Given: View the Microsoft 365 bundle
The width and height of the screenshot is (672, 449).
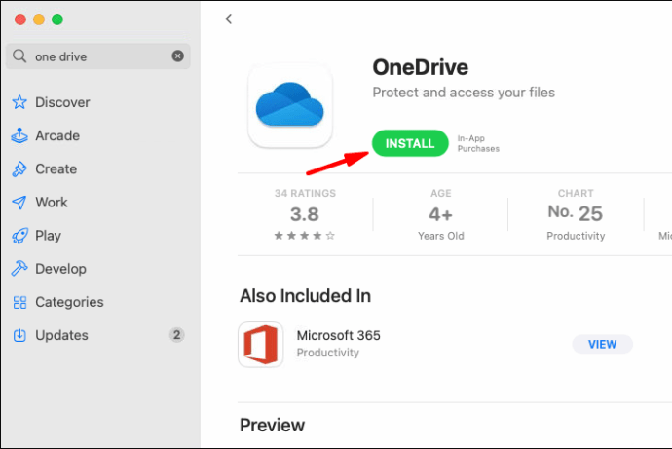Looking at the screenshot, I should 602,344.
